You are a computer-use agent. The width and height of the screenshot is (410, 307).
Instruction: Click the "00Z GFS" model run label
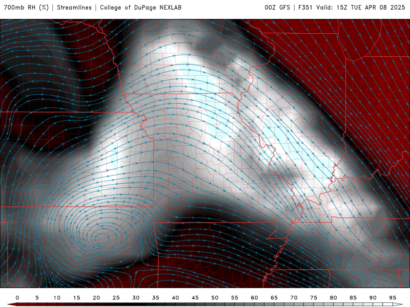pyautogui.click(x=277, y=7)
